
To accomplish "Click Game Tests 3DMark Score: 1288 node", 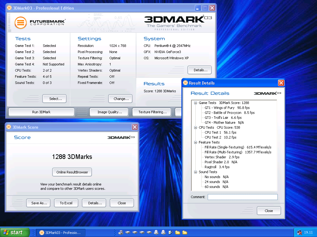I will tap(224, 103).
